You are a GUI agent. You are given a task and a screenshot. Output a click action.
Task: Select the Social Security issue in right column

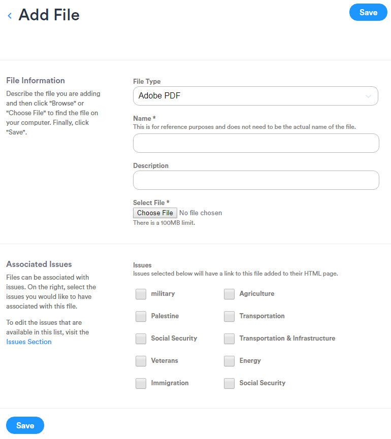229,383
